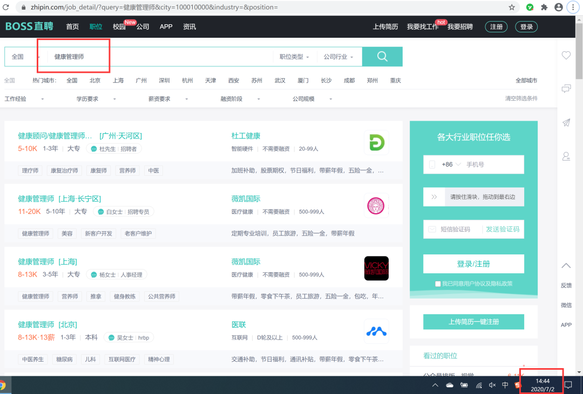Reload the page with the browser refresh icon
583x394 pixels.
(x=5, y=7)
